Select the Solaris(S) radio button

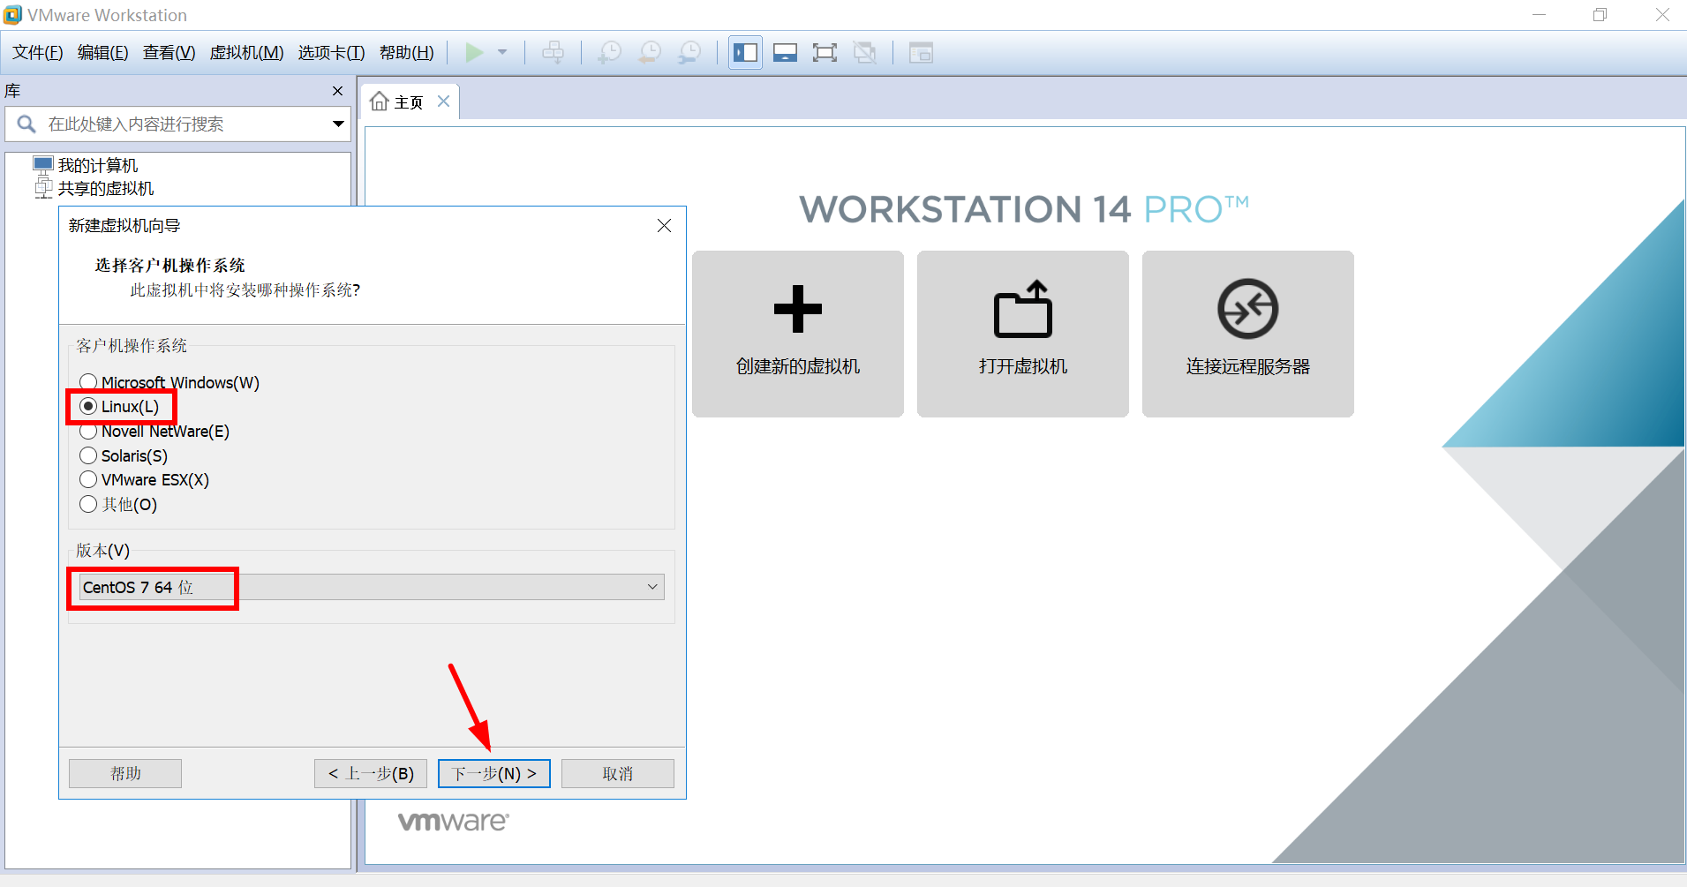pyautogui.click(x=88, y=455)
